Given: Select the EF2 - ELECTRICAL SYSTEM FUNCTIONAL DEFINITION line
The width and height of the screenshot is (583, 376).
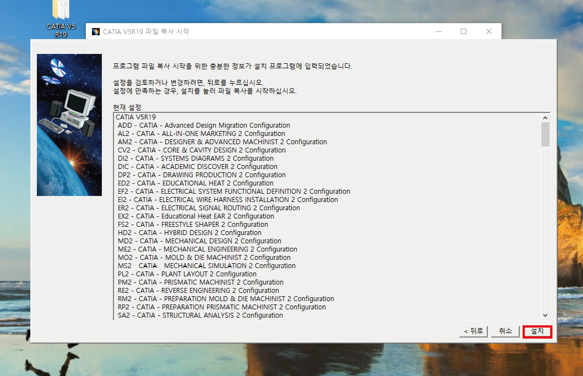Looking at the screenshot, I should [x=234, y=191].
